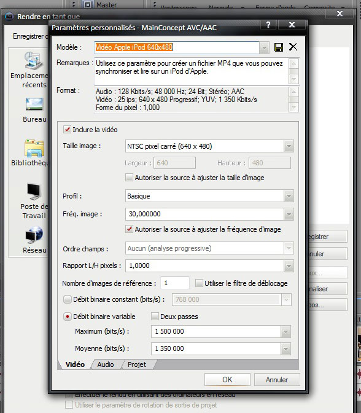Viewport: 361px width, 413px height.
Task: Click the Annuler button in settings dialog
Action: 277,380
